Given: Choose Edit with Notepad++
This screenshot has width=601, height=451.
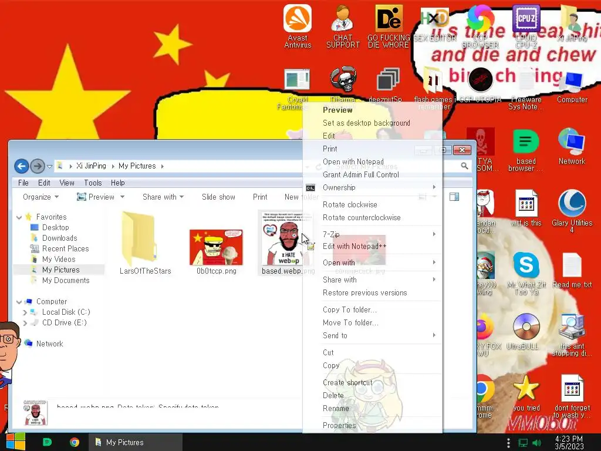Looking at the screenshot, I should [x=373, y=246].
